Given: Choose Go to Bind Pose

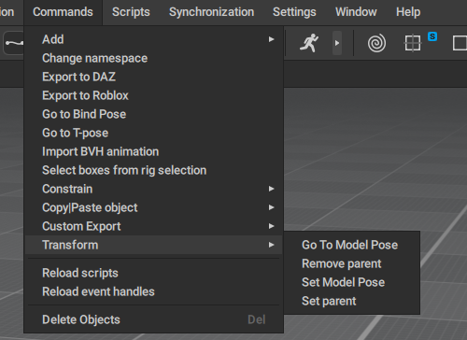Looking at the screenshot, I should [153, 114].
